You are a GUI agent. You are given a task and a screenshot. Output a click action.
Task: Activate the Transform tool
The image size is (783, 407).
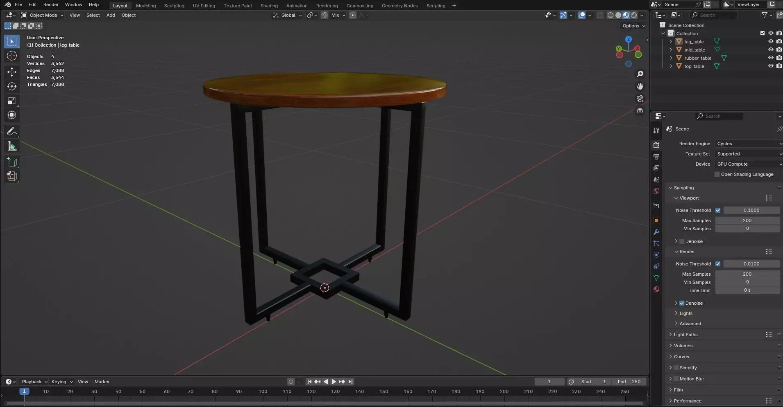(12, 115)
